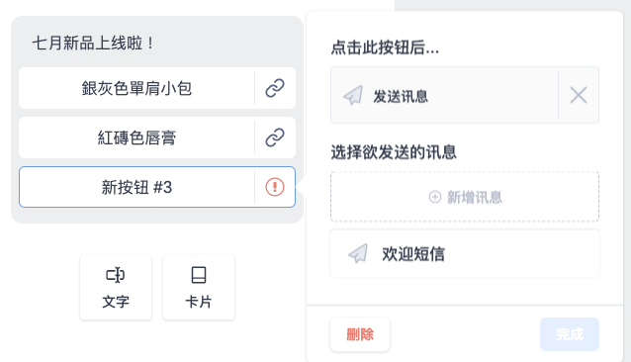This screenshot has height=362, width=631.
Task: Click paper plane icon in 发送讯息
Action: (x=353, y=95)
